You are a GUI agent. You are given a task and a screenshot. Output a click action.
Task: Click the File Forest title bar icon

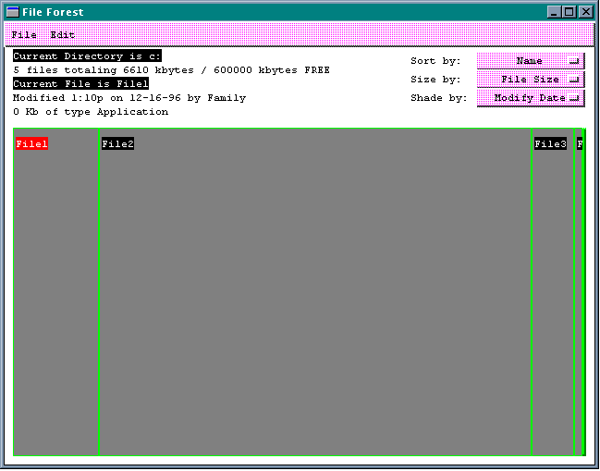click(x=13, y=12)
